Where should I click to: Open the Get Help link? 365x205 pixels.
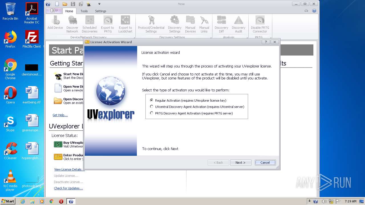[x=60, y=115]
